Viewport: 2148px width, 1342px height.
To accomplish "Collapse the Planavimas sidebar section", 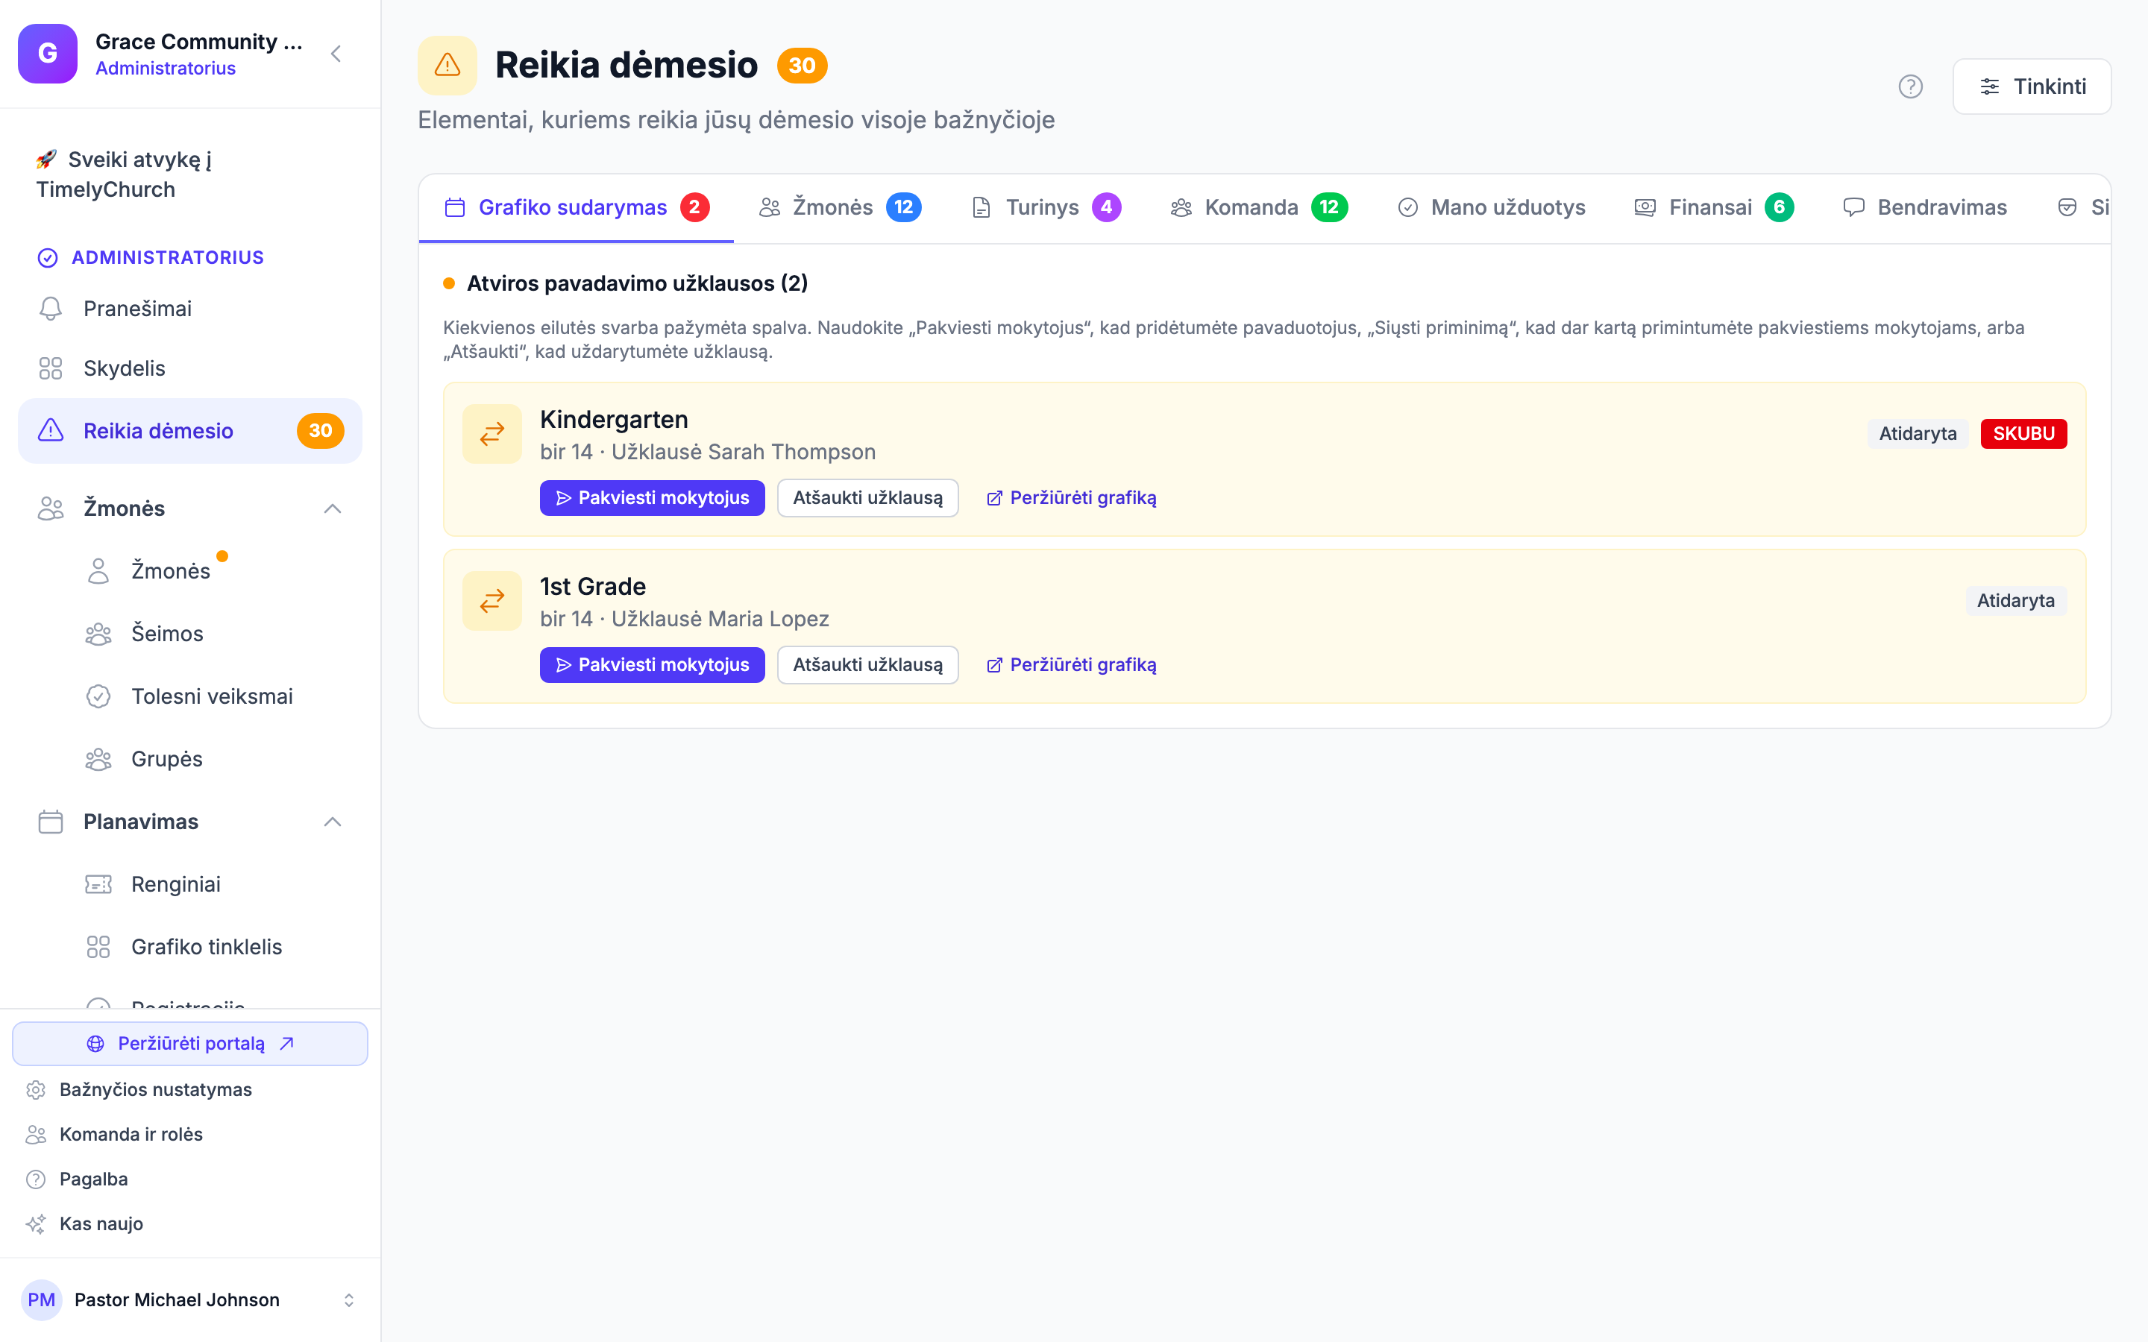I will (333, 822).
